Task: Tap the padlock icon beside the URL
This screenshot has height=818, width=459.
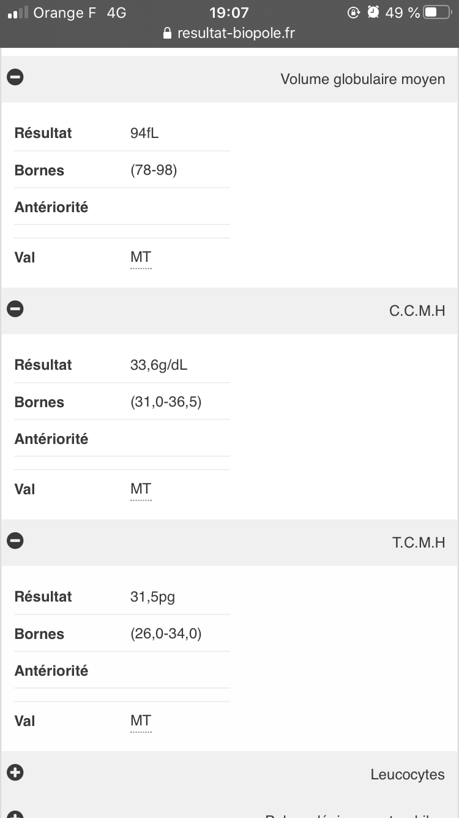Action: 168,34
